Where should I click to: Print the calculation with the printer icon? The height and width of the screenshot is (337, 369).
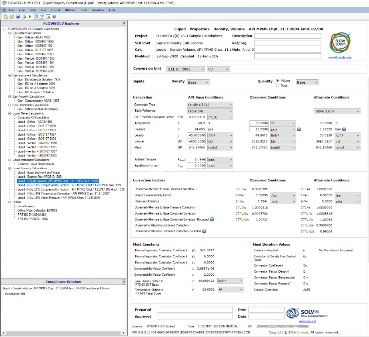pyautogui.click(x=24, y=16)
